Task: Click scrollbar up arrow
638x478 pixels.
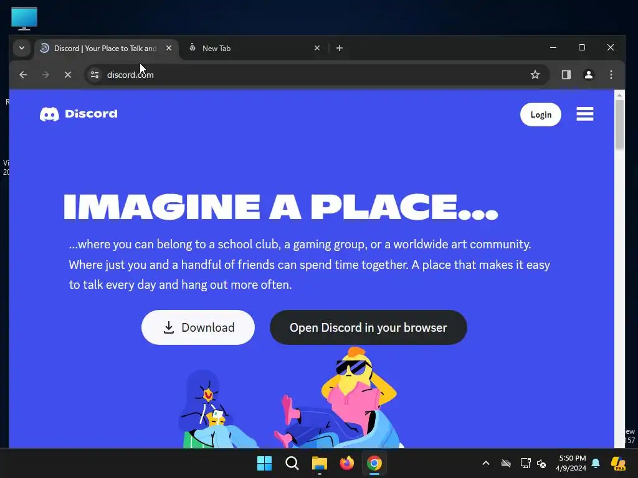Action: 619,95
